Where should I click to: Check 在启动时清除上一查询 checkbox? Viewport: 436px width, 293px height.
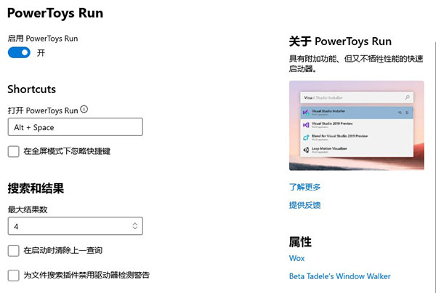pos(13,250)
